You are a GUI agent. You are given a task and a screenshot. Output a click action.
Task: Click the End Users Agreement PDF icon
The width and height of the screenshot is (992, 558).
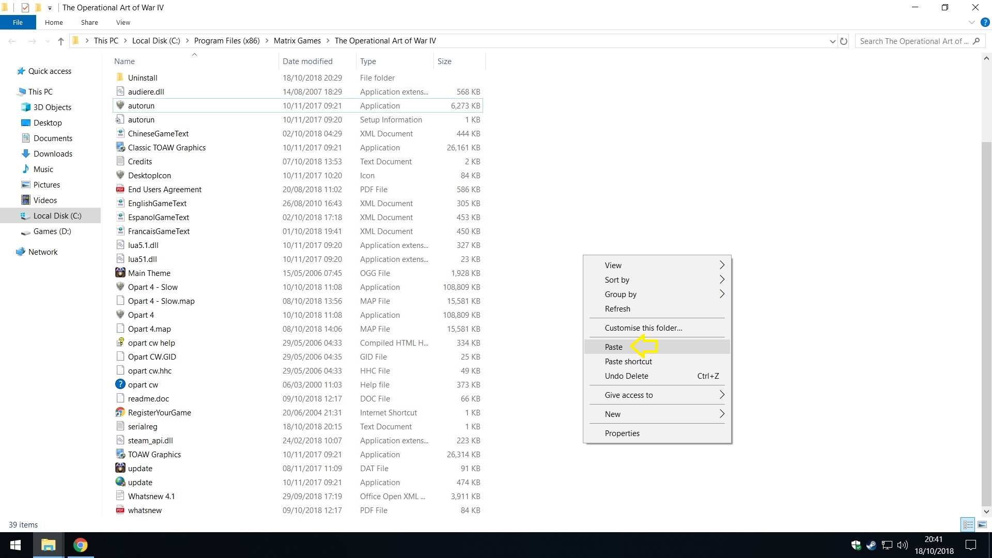pos(120,189)
